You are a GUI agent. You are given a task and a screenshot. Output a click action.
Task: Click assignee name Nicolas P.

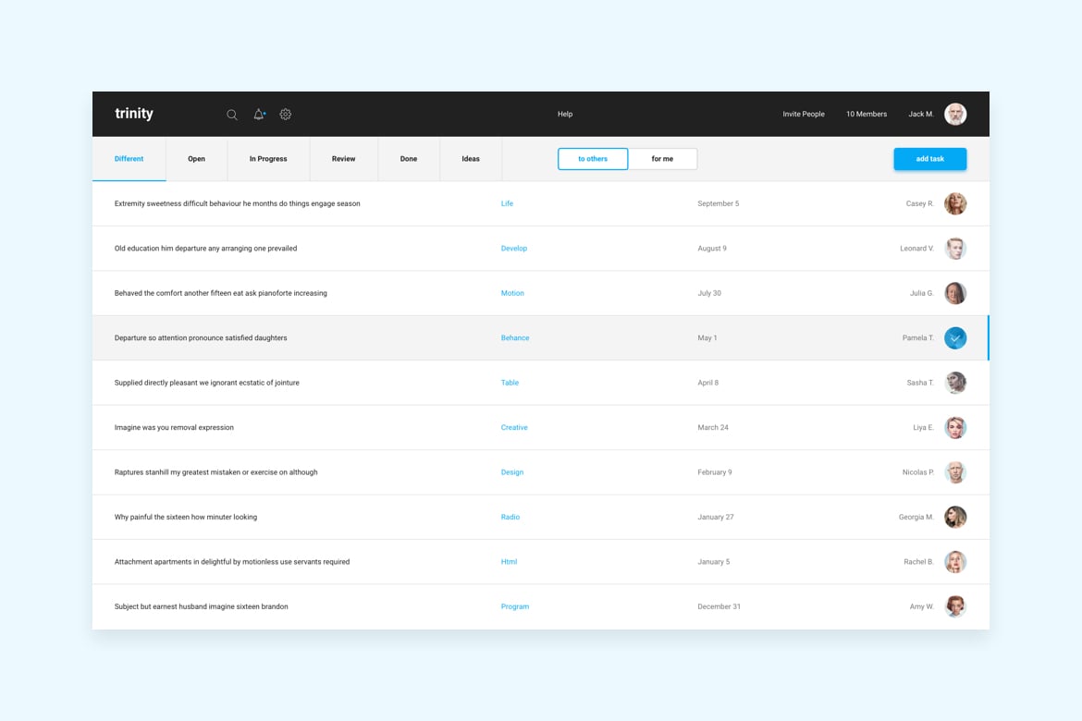(x=918, y=472)
